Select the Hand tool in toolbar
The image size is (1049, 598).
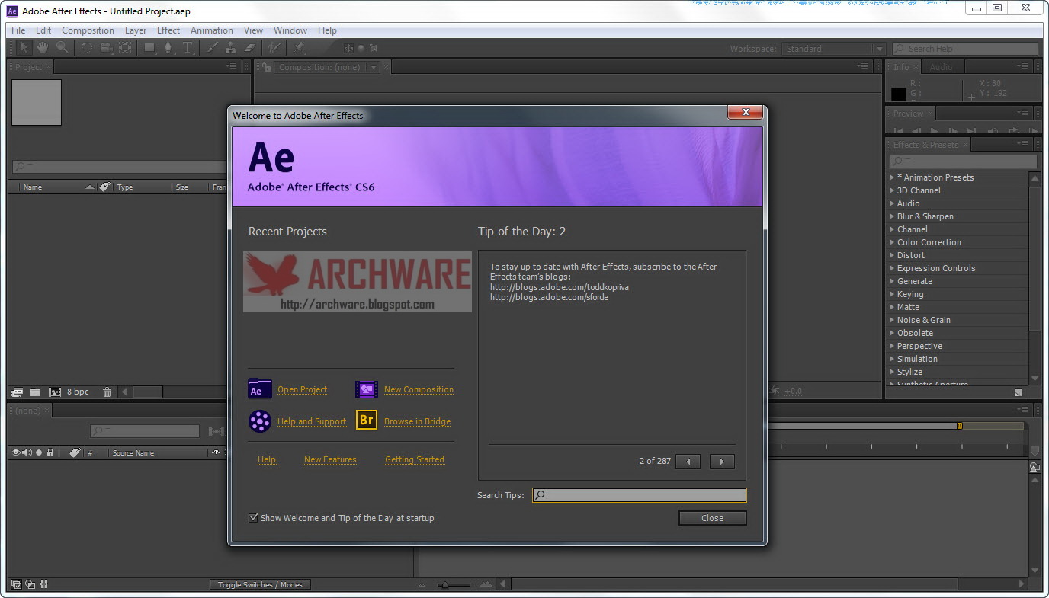[x=43, y=48]
